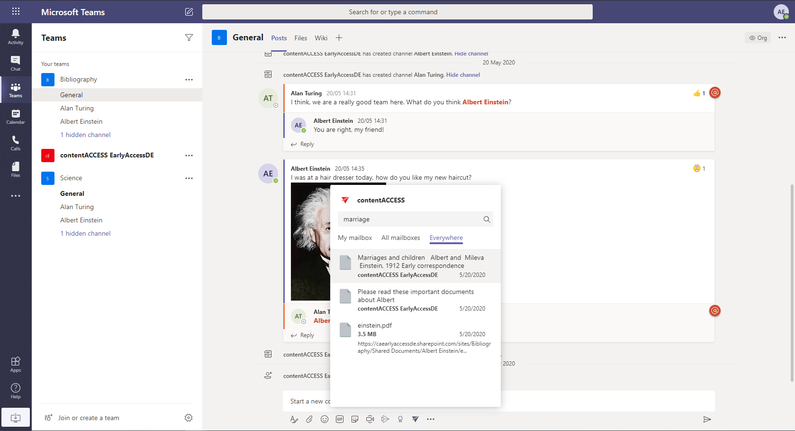Switch to the Wiki tab

coord(321,38)
